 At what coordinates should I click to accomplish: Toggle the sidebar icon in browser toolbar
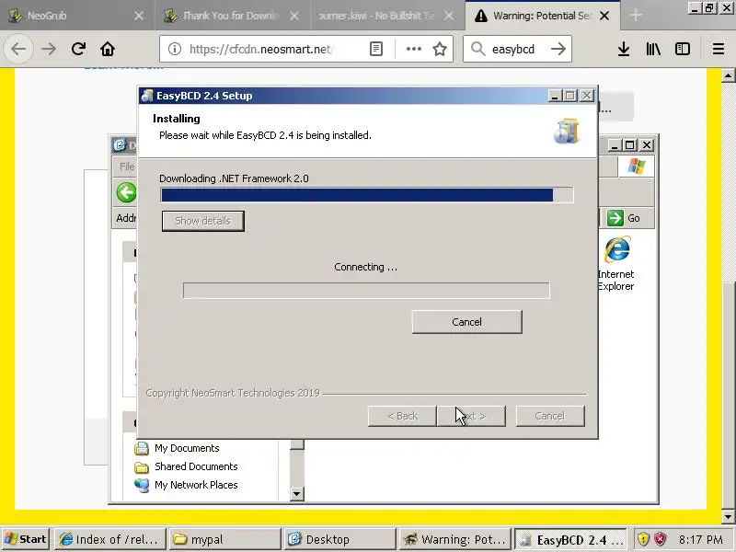683,49
